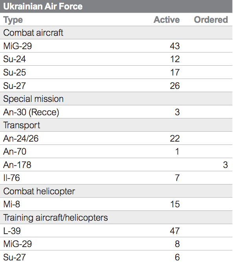Click the An-30 (Recce) entry

click(31, 112)
